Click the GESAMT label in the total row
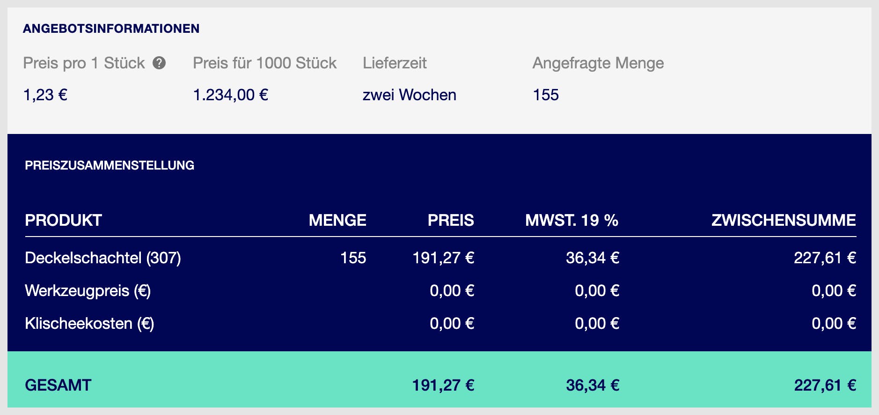879x415 pixels. click(58, 385)
